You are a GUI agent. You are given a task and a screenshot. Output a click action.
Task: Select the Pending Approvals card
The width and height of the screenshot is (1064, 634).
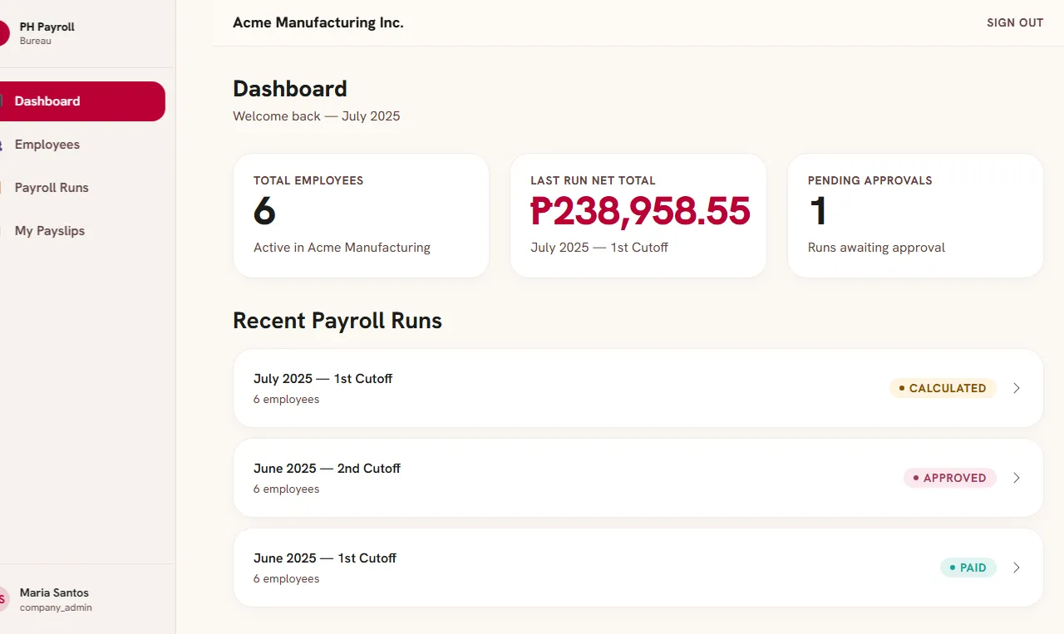coord(915,215)
